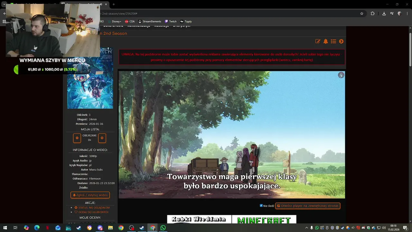Click the orange edit pencil icon

(318, 41)
